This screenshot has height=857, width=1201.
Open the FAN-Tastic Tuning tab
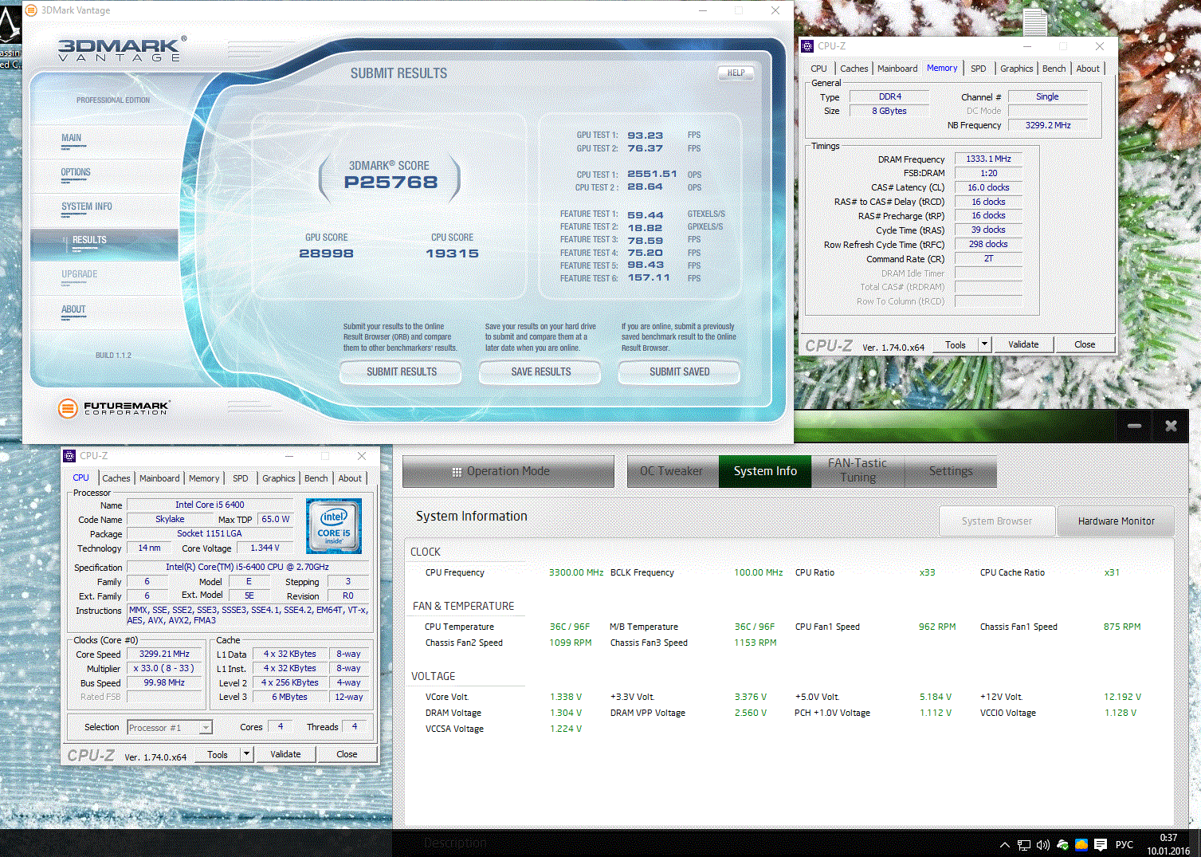coord(858,470)
